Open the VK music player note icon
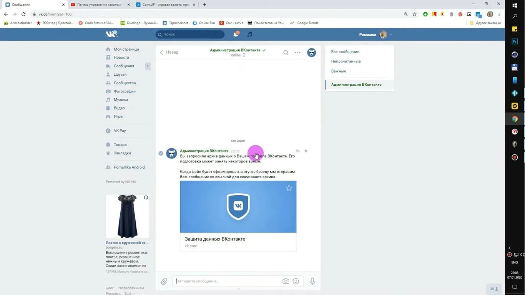This screenshot has width=525, height=295. coord(250,34)
